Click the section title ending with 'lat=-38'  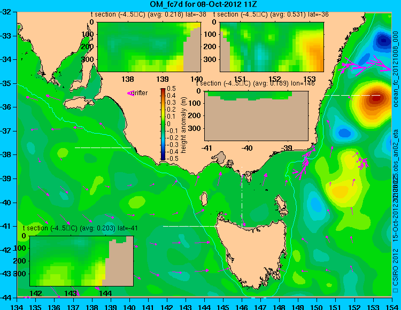(x=149, y=14)
